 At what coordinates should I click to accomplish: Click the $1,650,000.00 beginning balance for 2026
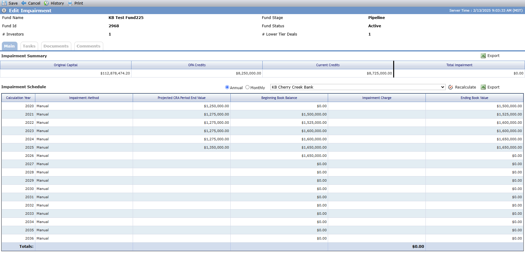pos(314,156)
